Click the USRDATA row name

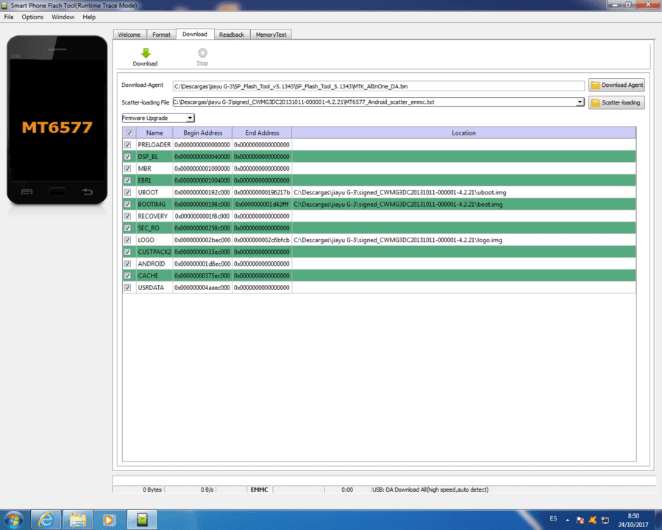pos(151,287)
